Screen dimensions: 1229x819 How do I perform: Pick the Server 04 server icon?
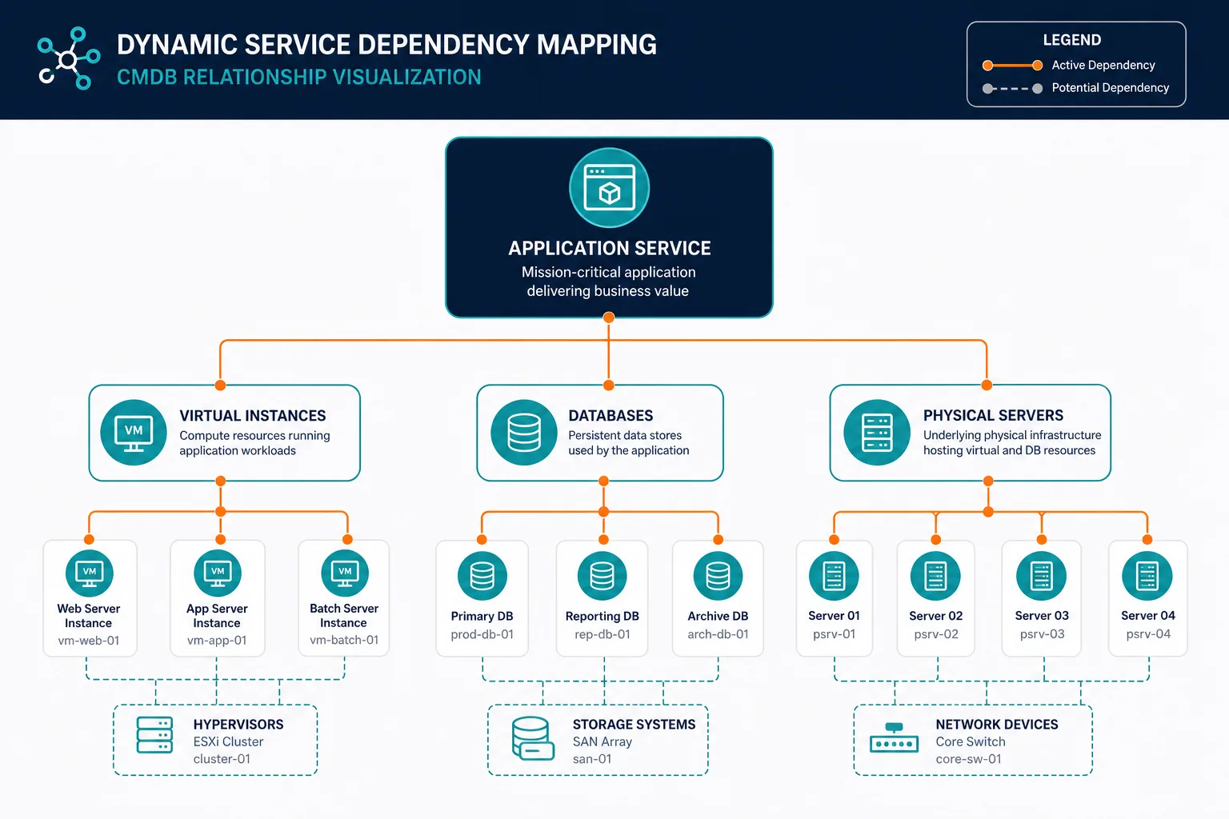[1147, 576]
